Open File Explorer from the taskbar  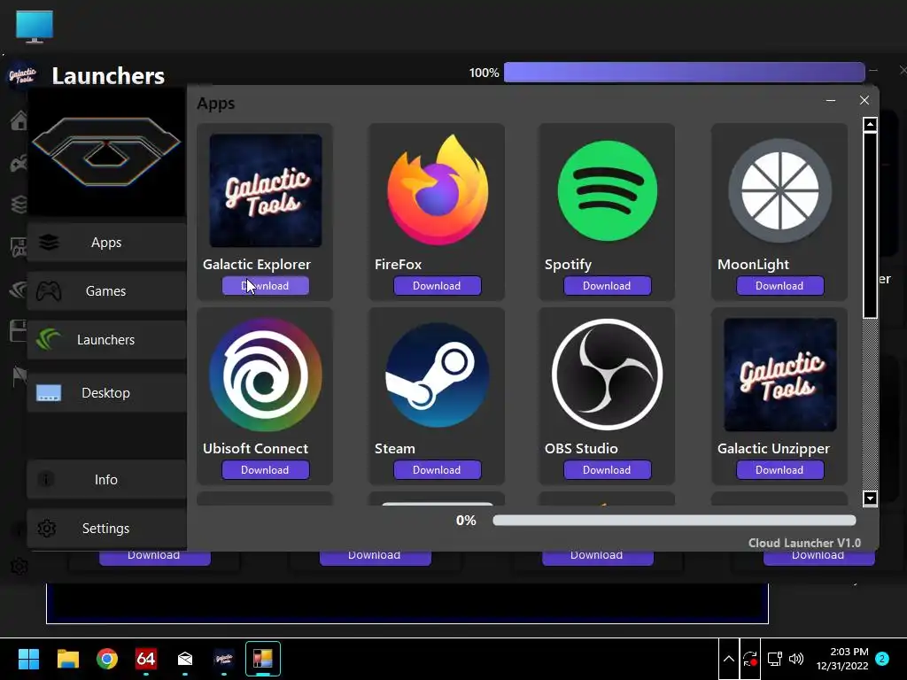(67, 659)
